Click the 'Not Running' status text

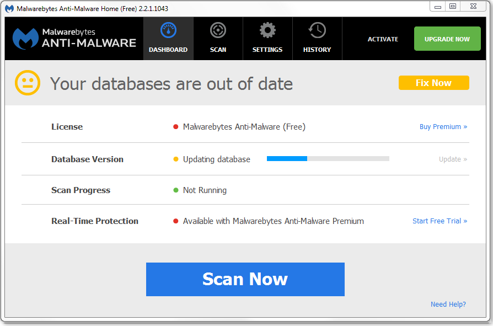(205, 190)
